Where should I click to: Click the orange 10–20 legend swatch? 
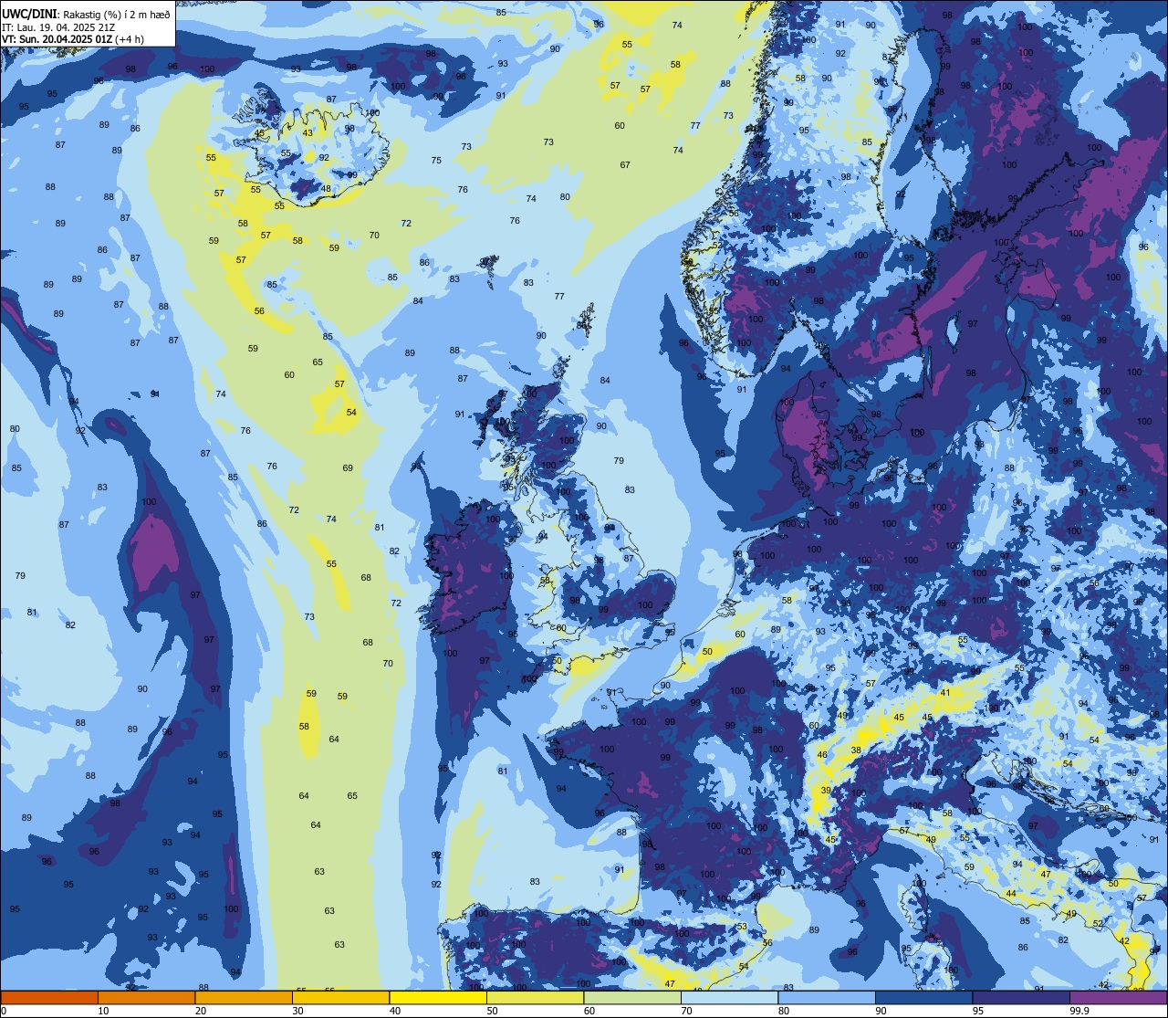tap(146, 997)
